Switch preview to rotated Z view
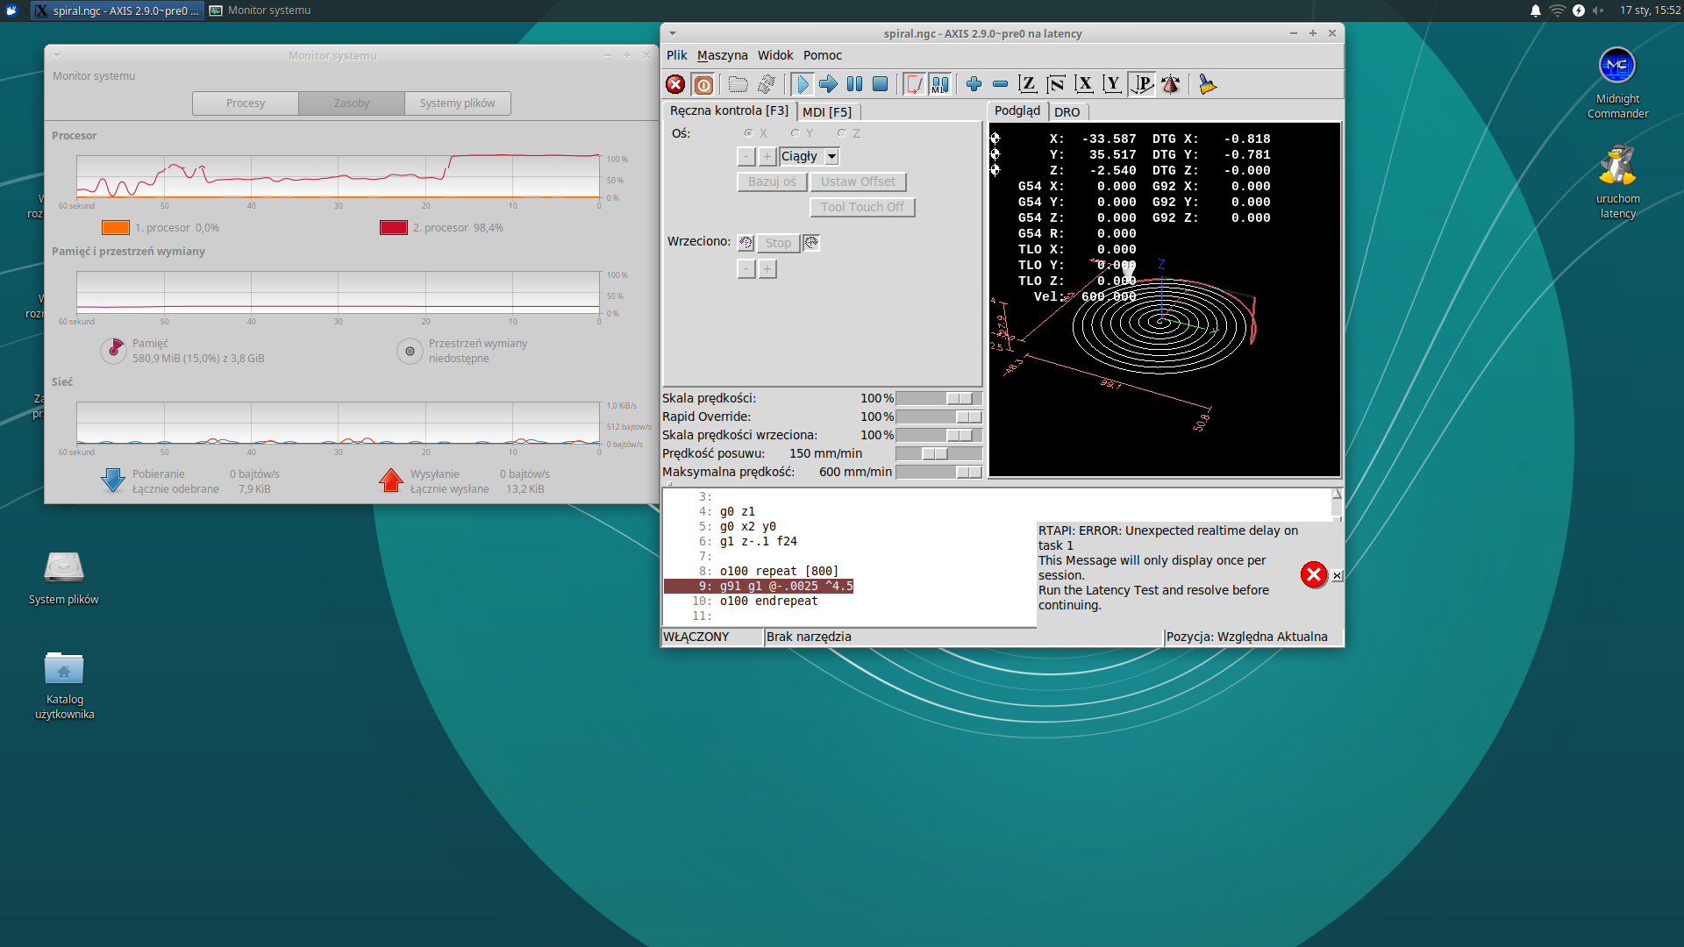 pos(1056,84)
